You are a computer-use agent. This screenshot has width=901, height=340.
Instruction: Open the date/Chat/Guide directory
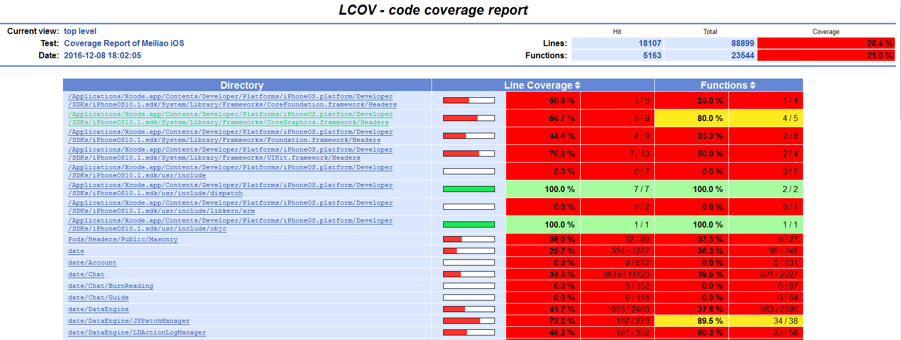click(x=98, y=298)
